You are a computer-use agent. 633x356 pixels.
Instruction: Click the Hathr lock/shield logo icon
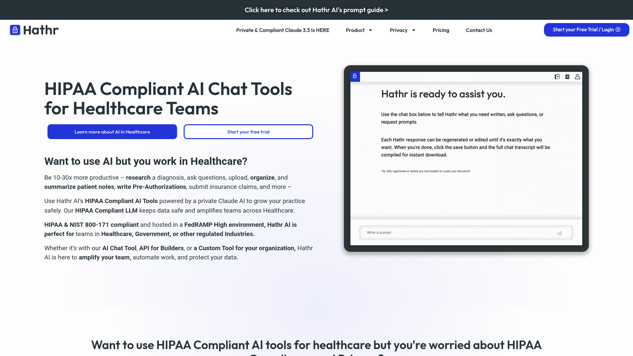(15, 30)
